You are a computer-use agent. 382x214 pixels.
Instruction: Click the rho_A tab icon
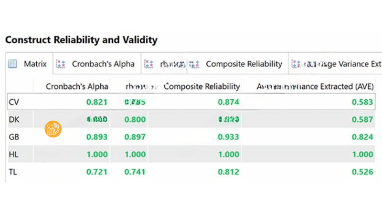[x=149, y=64]
